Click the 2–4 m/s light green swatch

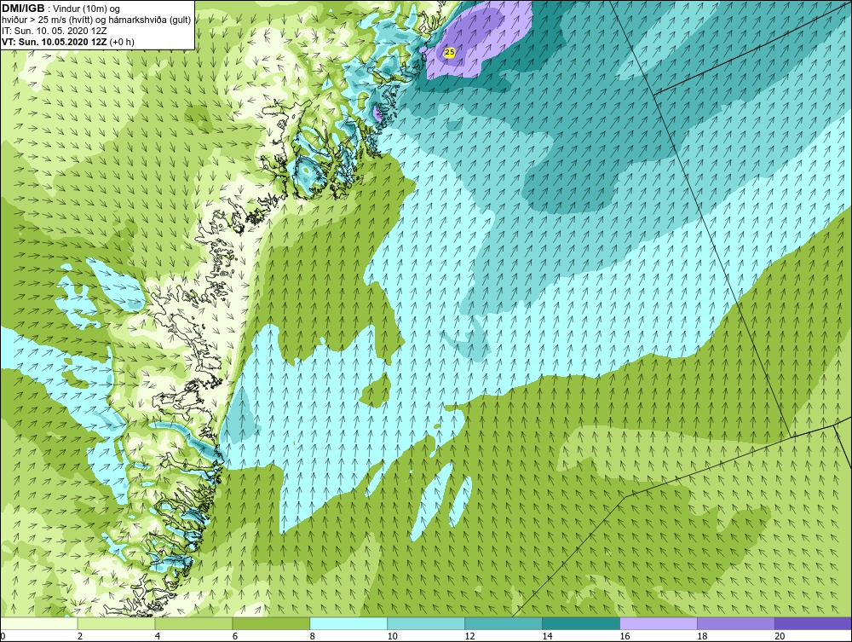(x=116, y=623)
